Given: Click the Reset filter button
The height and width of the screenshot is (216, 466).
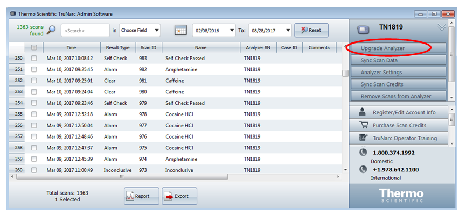Looking at the screenshot, I should coord(311,31).
